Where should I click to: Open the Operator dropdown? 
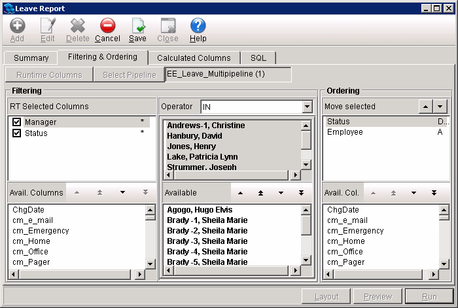pos(308,107)
